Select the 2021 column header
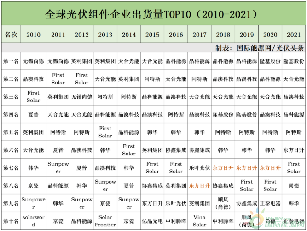 294,35
